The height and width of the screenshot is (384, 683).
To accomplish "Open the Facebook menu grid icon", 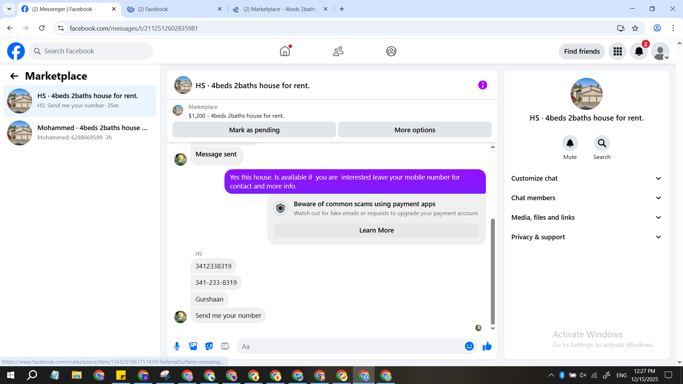I will tap(618, 51).
